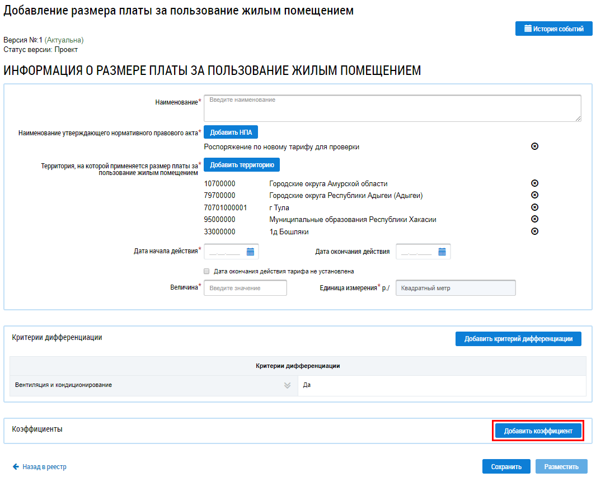Screen dimensions: 596x482
Task: Check 'Дата окончания действия тарифа не установлена'
Action: pyautogui.click(x=207, y=271)
